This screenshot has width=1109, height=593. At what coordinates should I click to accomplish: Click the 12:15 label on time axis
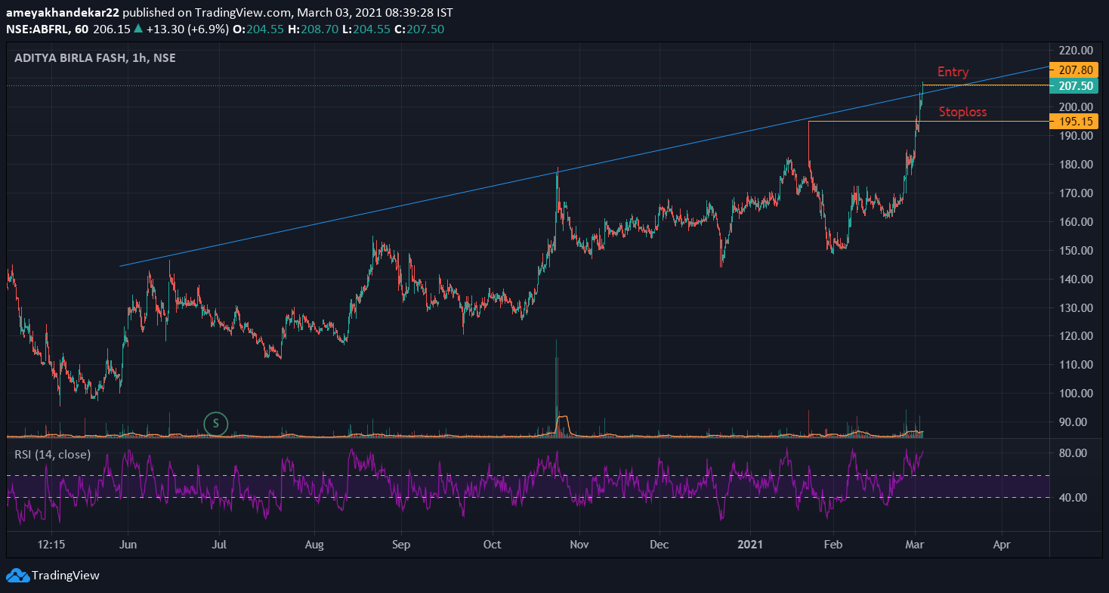point(51,544)
